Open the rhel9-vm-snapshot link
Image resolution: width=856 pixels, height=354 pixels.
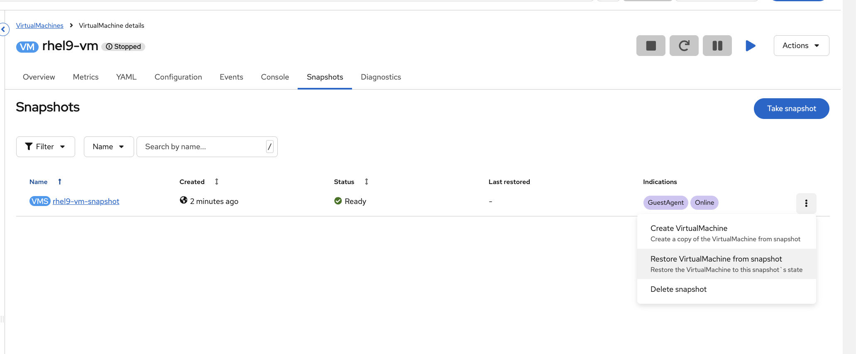click(x=86, y=201)
